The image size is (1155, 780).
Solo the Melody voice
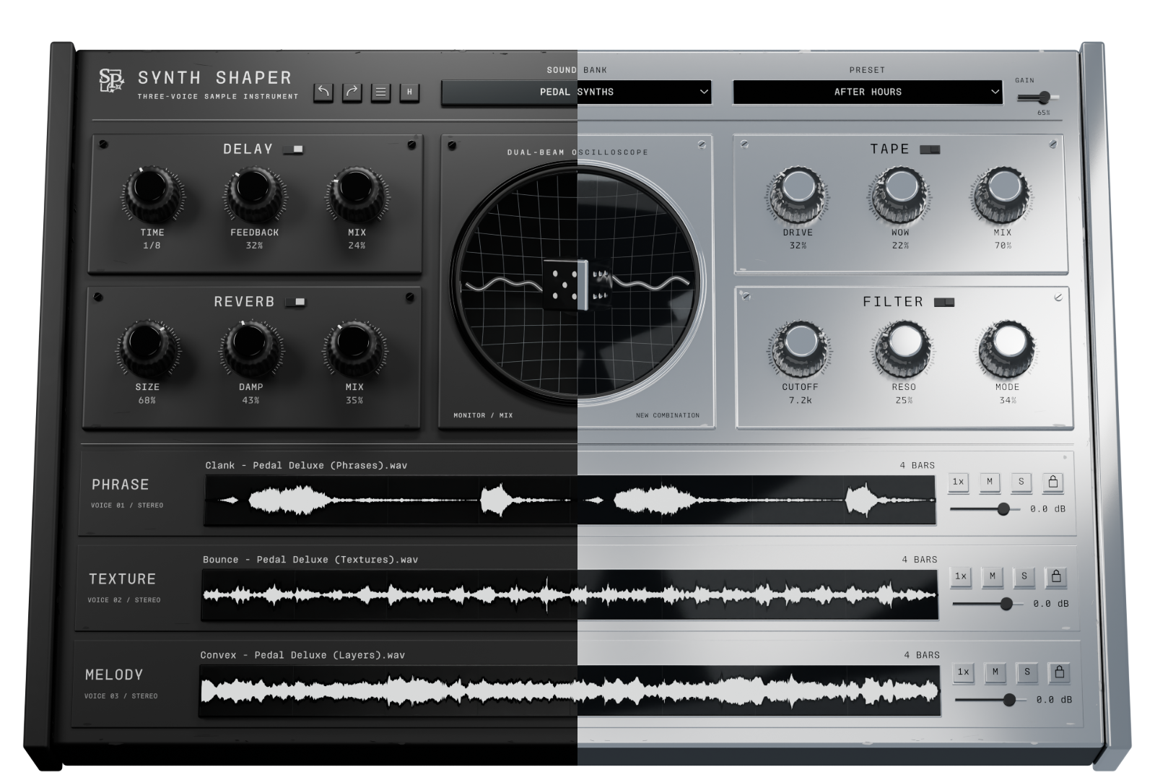pos(1027,672)
